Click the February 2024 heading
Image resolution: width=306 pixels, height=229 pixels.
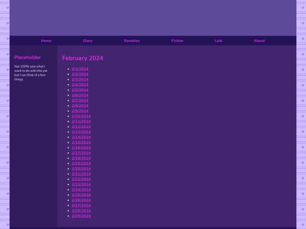click(x=83, y=58)
